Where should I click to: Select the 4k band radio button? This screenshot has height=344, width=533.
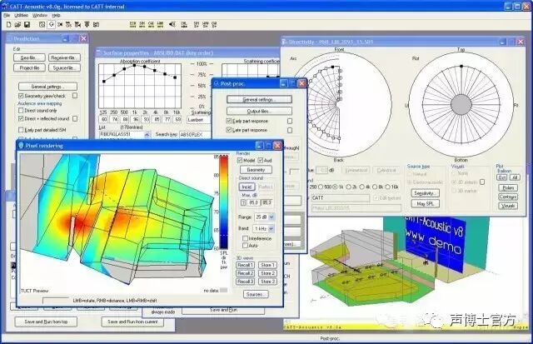click(362, 187)
